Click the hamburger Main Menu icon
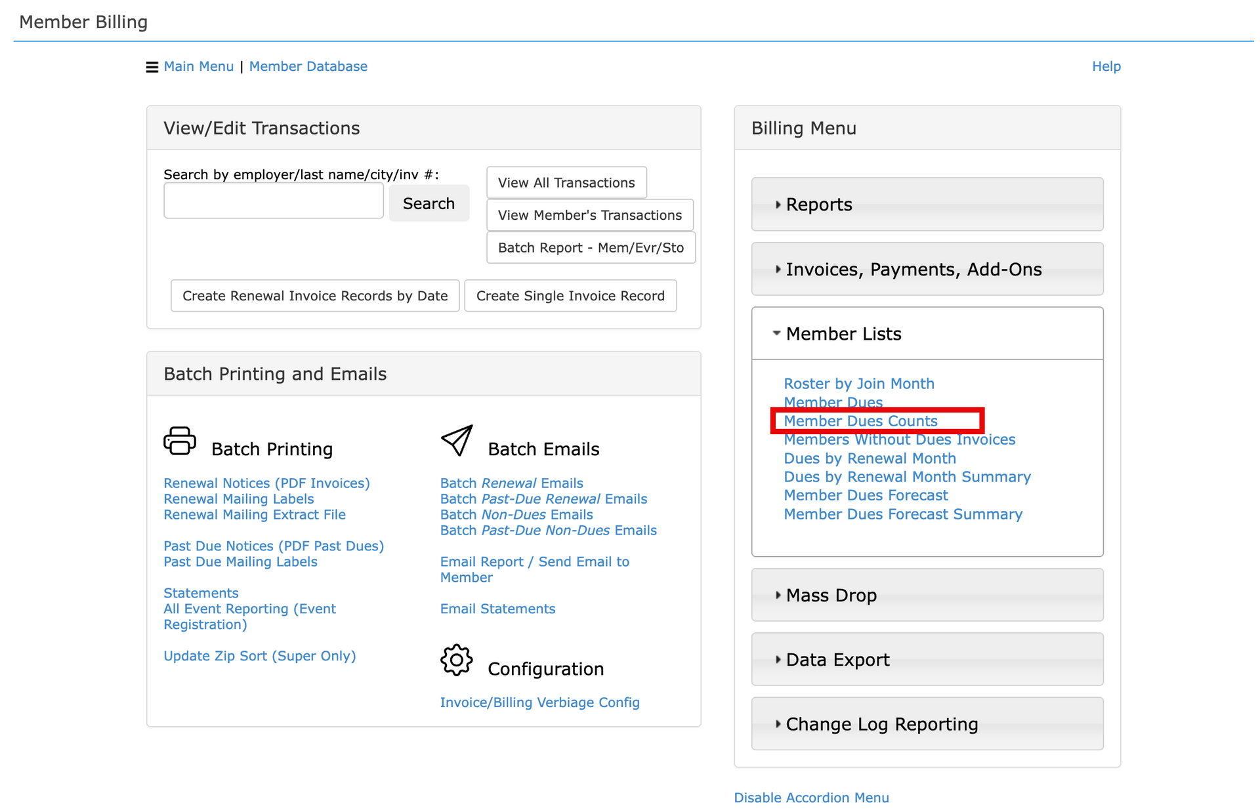This screenshot has width=1260, height=810. tap(152, 67)
